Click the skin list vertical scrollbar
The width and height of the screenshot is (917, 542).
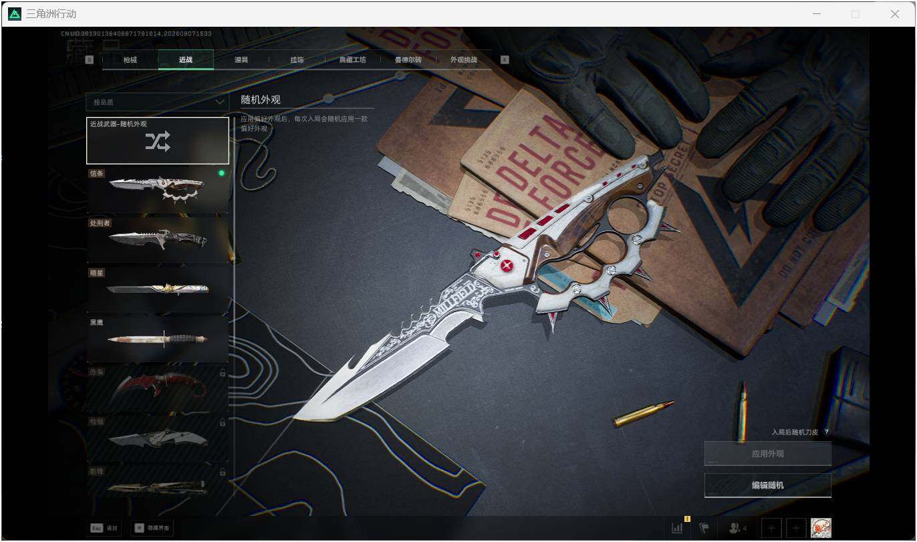point(235,307)
